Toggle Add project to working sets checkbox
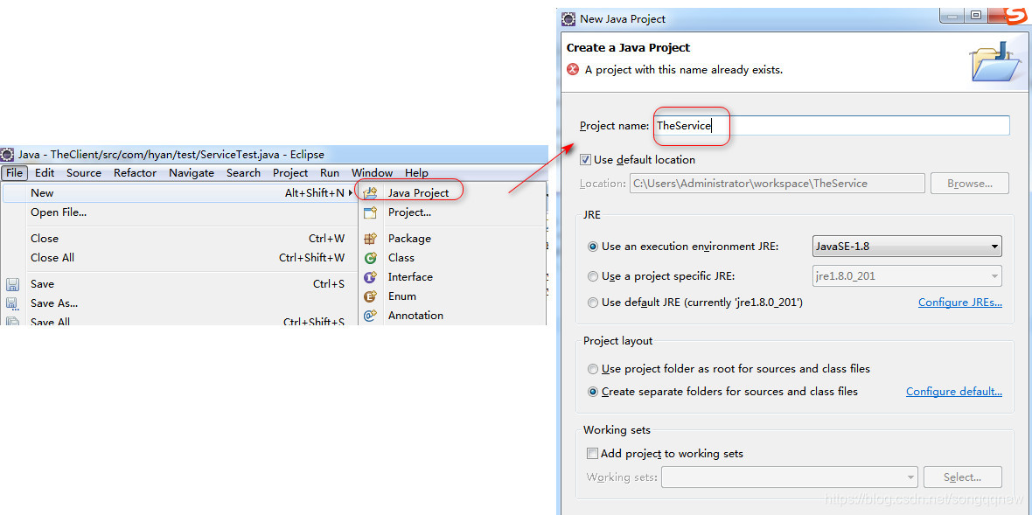 tap(592, 453)
